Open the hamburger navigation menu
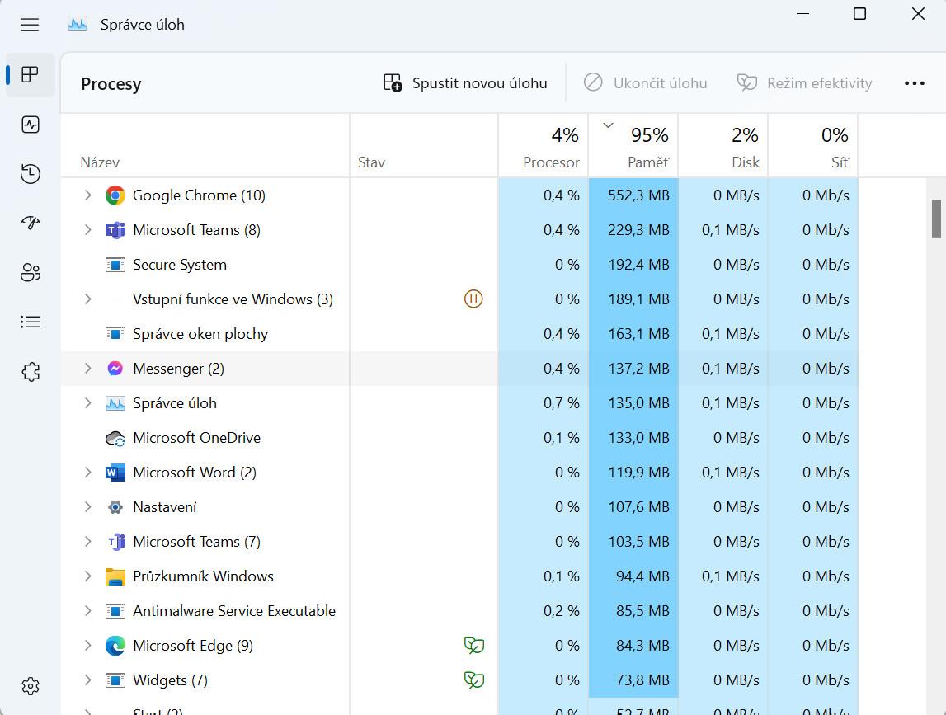946x715 pixels. (x=30, y=25)
